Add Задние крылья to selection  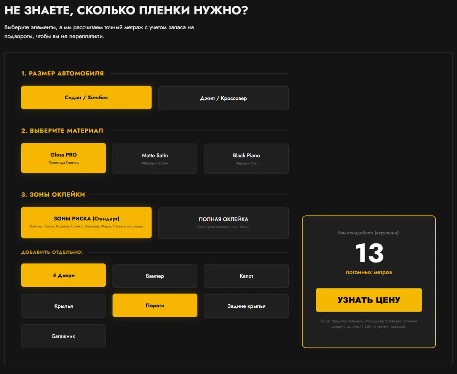(x=246, y=306)
